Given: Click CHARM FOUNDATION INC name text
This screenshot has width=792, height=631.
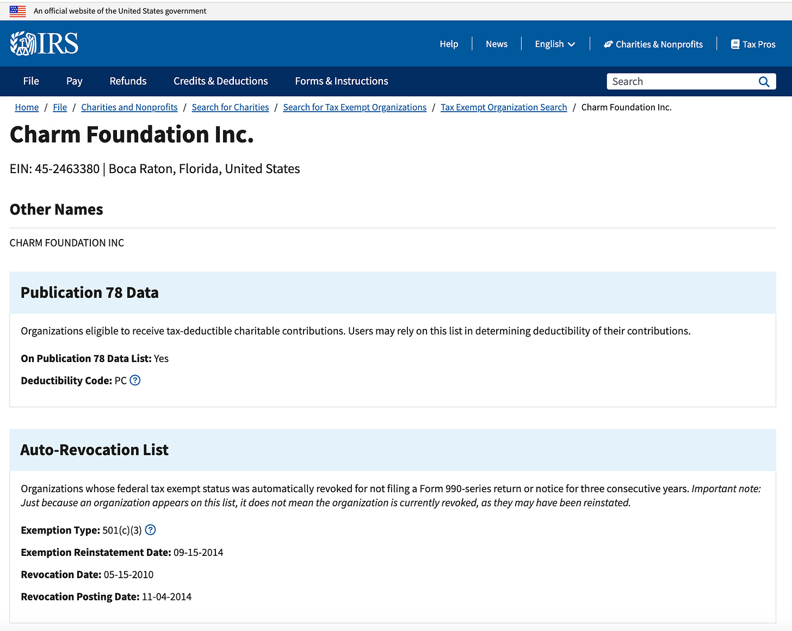Looking at the screenshot, I should point(67,243).
